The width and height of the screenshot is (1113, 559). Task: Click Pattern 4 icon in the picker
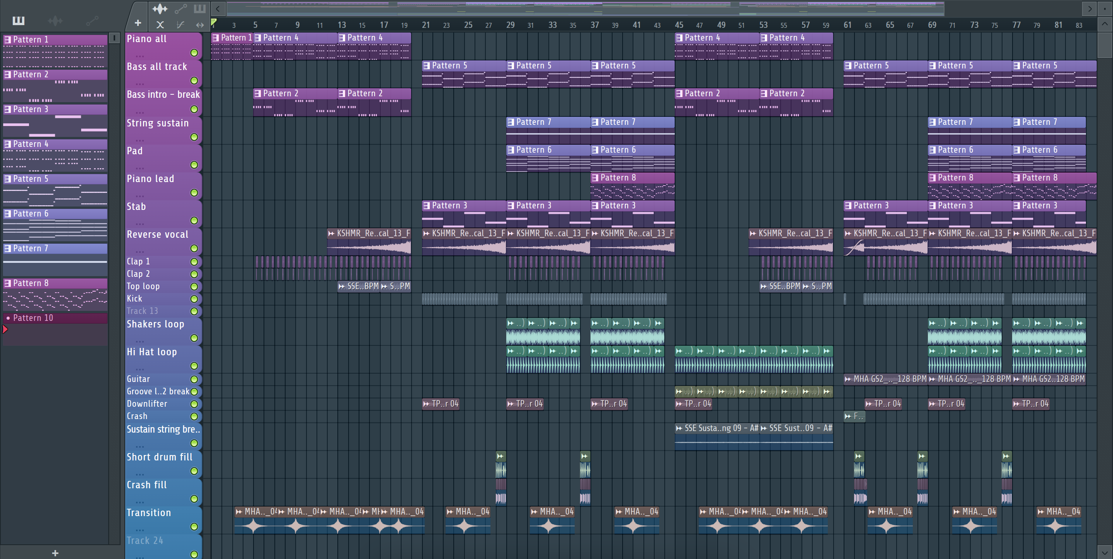point(7,144)
